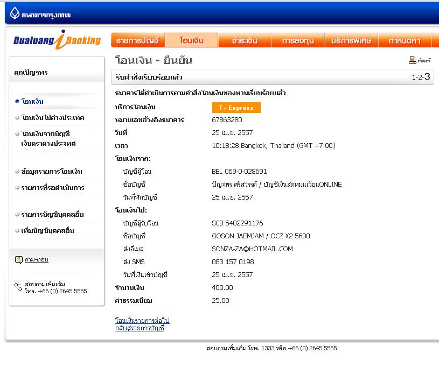Viewport: 439px width, 368px height.
Task: Click email SONZA-ZA@HOTMAIL.COM
Action: tap(252, 249)
